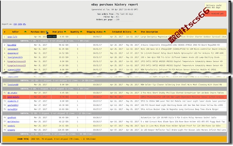233x146 pixels.
Task: Export the report as XML
Action: point(24,24)
